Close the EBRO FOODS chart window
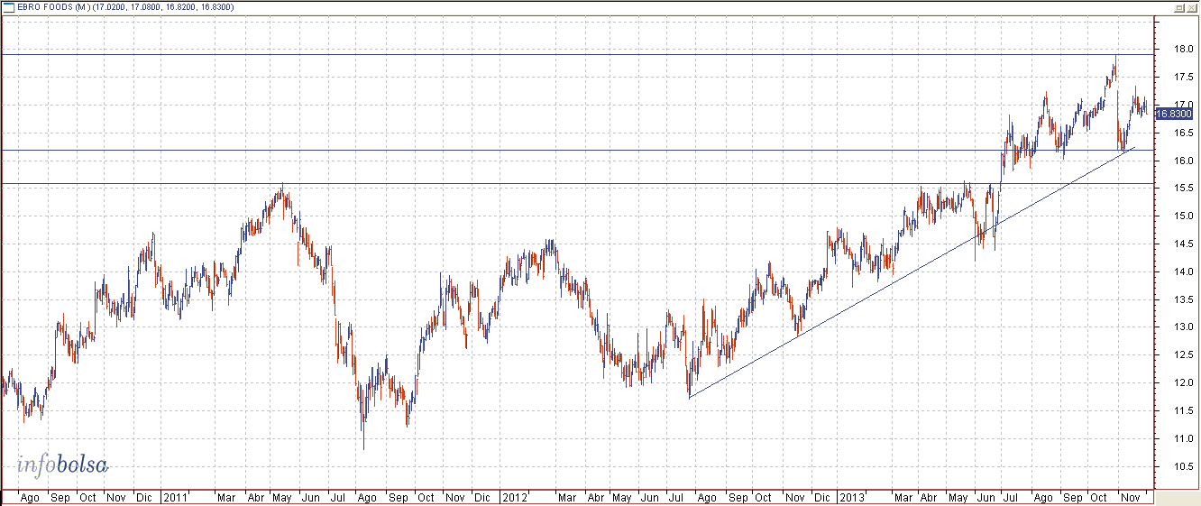1201x506 pixels. [1191, 7]
